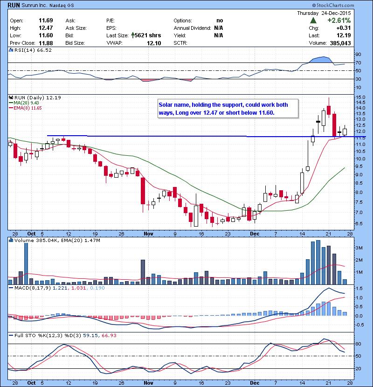Click the 15.0 price axis label

pyautogui.click(x=360, y=97)
